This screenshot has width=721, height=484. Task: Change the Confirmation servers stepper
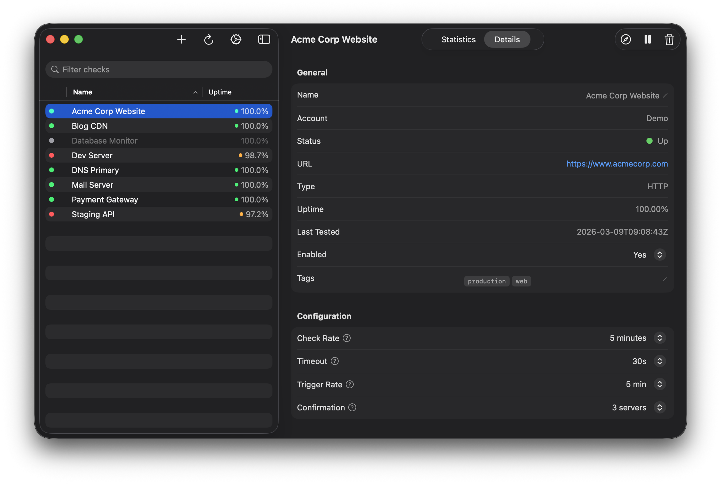[x=660, y=407]
